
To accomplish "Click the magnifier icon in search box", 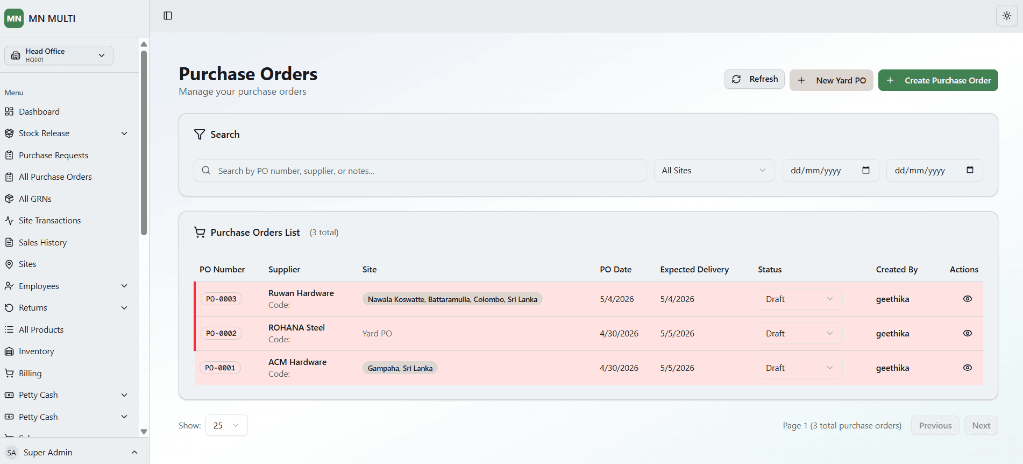I will click(x=206, y=170).
